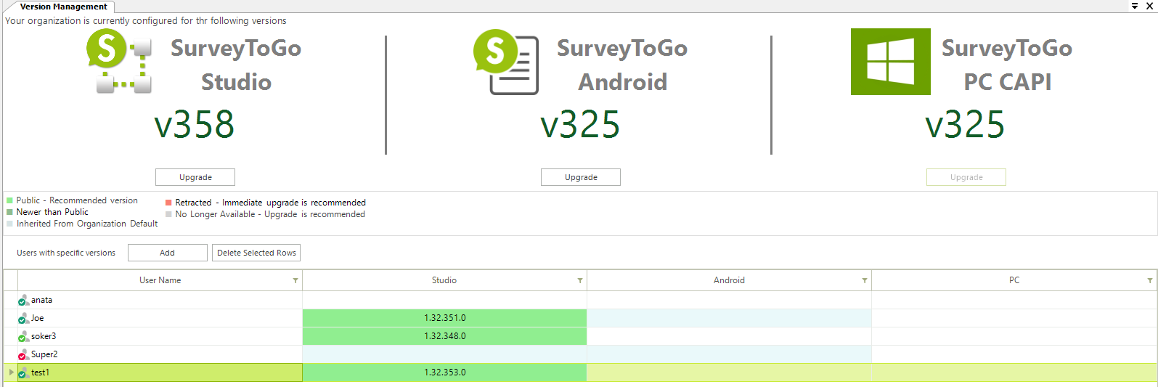Click the user icon next to Joe
Viewport: 1158px width, 387px height.
(x=23, y=318)
